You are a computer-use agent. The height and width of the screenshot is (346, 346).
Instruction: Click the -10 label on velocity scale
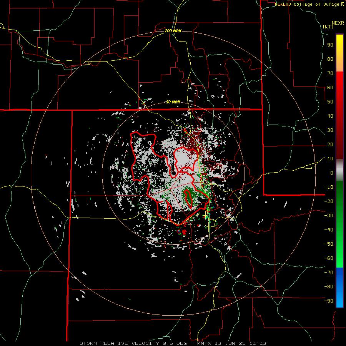coord(329,187)
